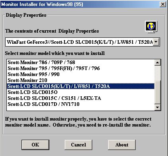Click the WinFast GeForce3 combo box field

click(82, 42)
